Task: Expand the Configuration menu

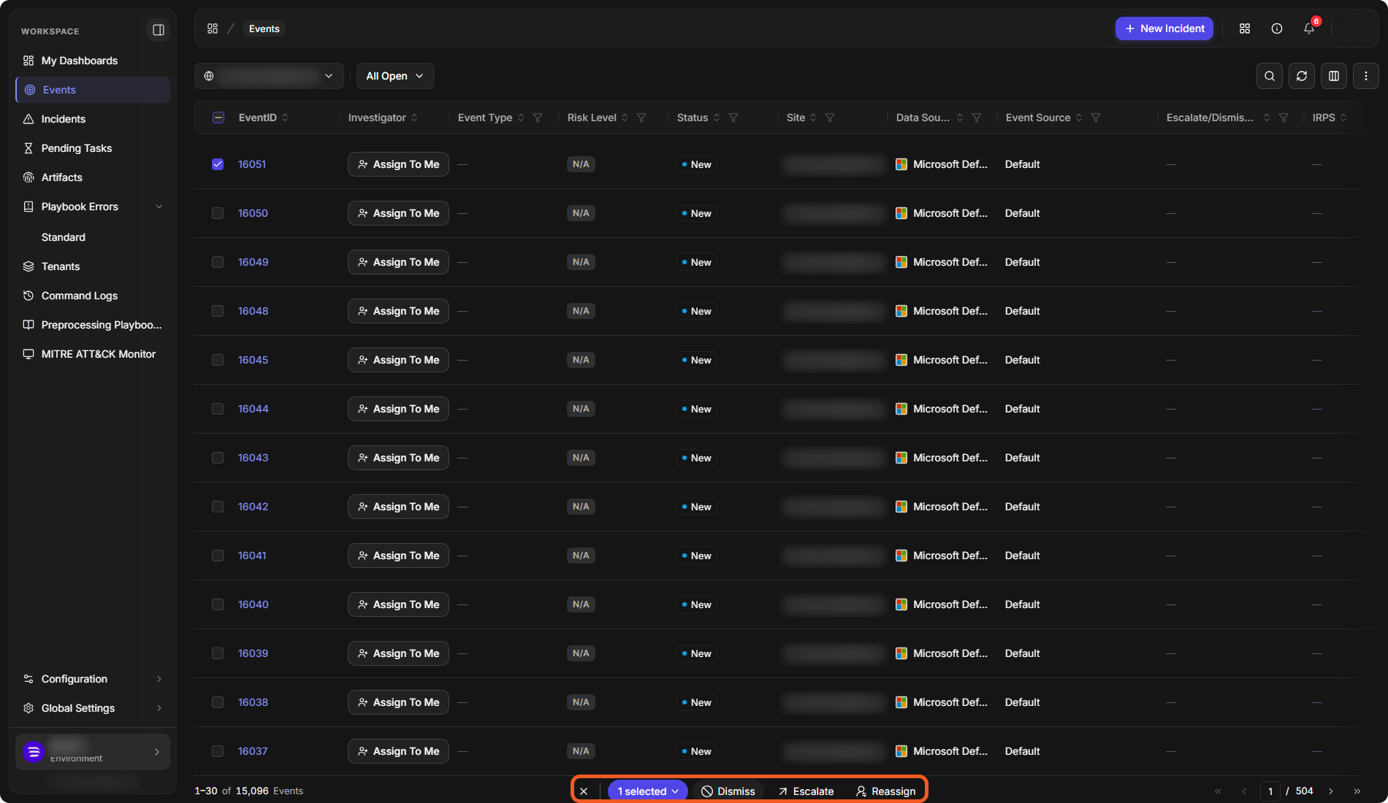Action: [93, 679]
